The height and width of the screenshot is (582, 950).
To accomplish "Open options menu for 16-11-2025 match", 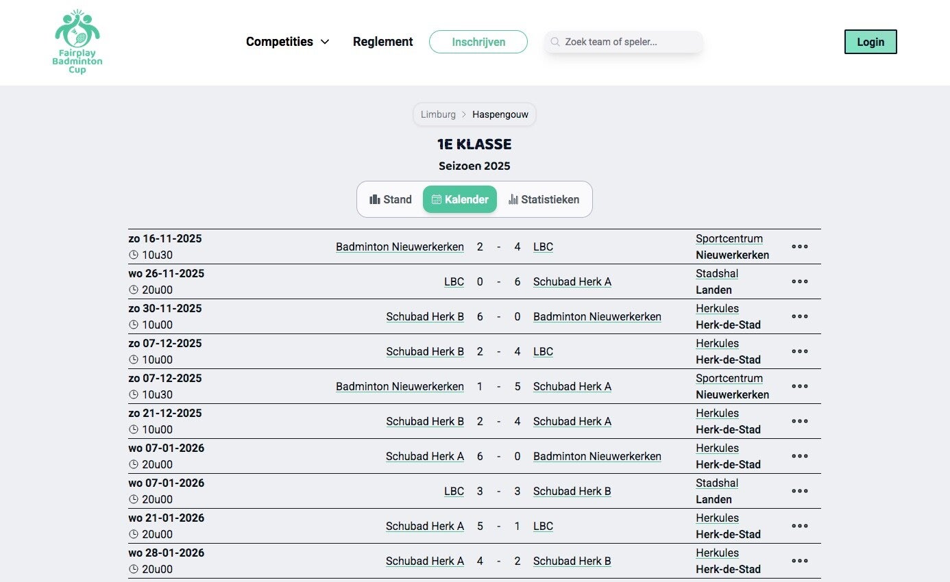I will click(x=799, y=246).
